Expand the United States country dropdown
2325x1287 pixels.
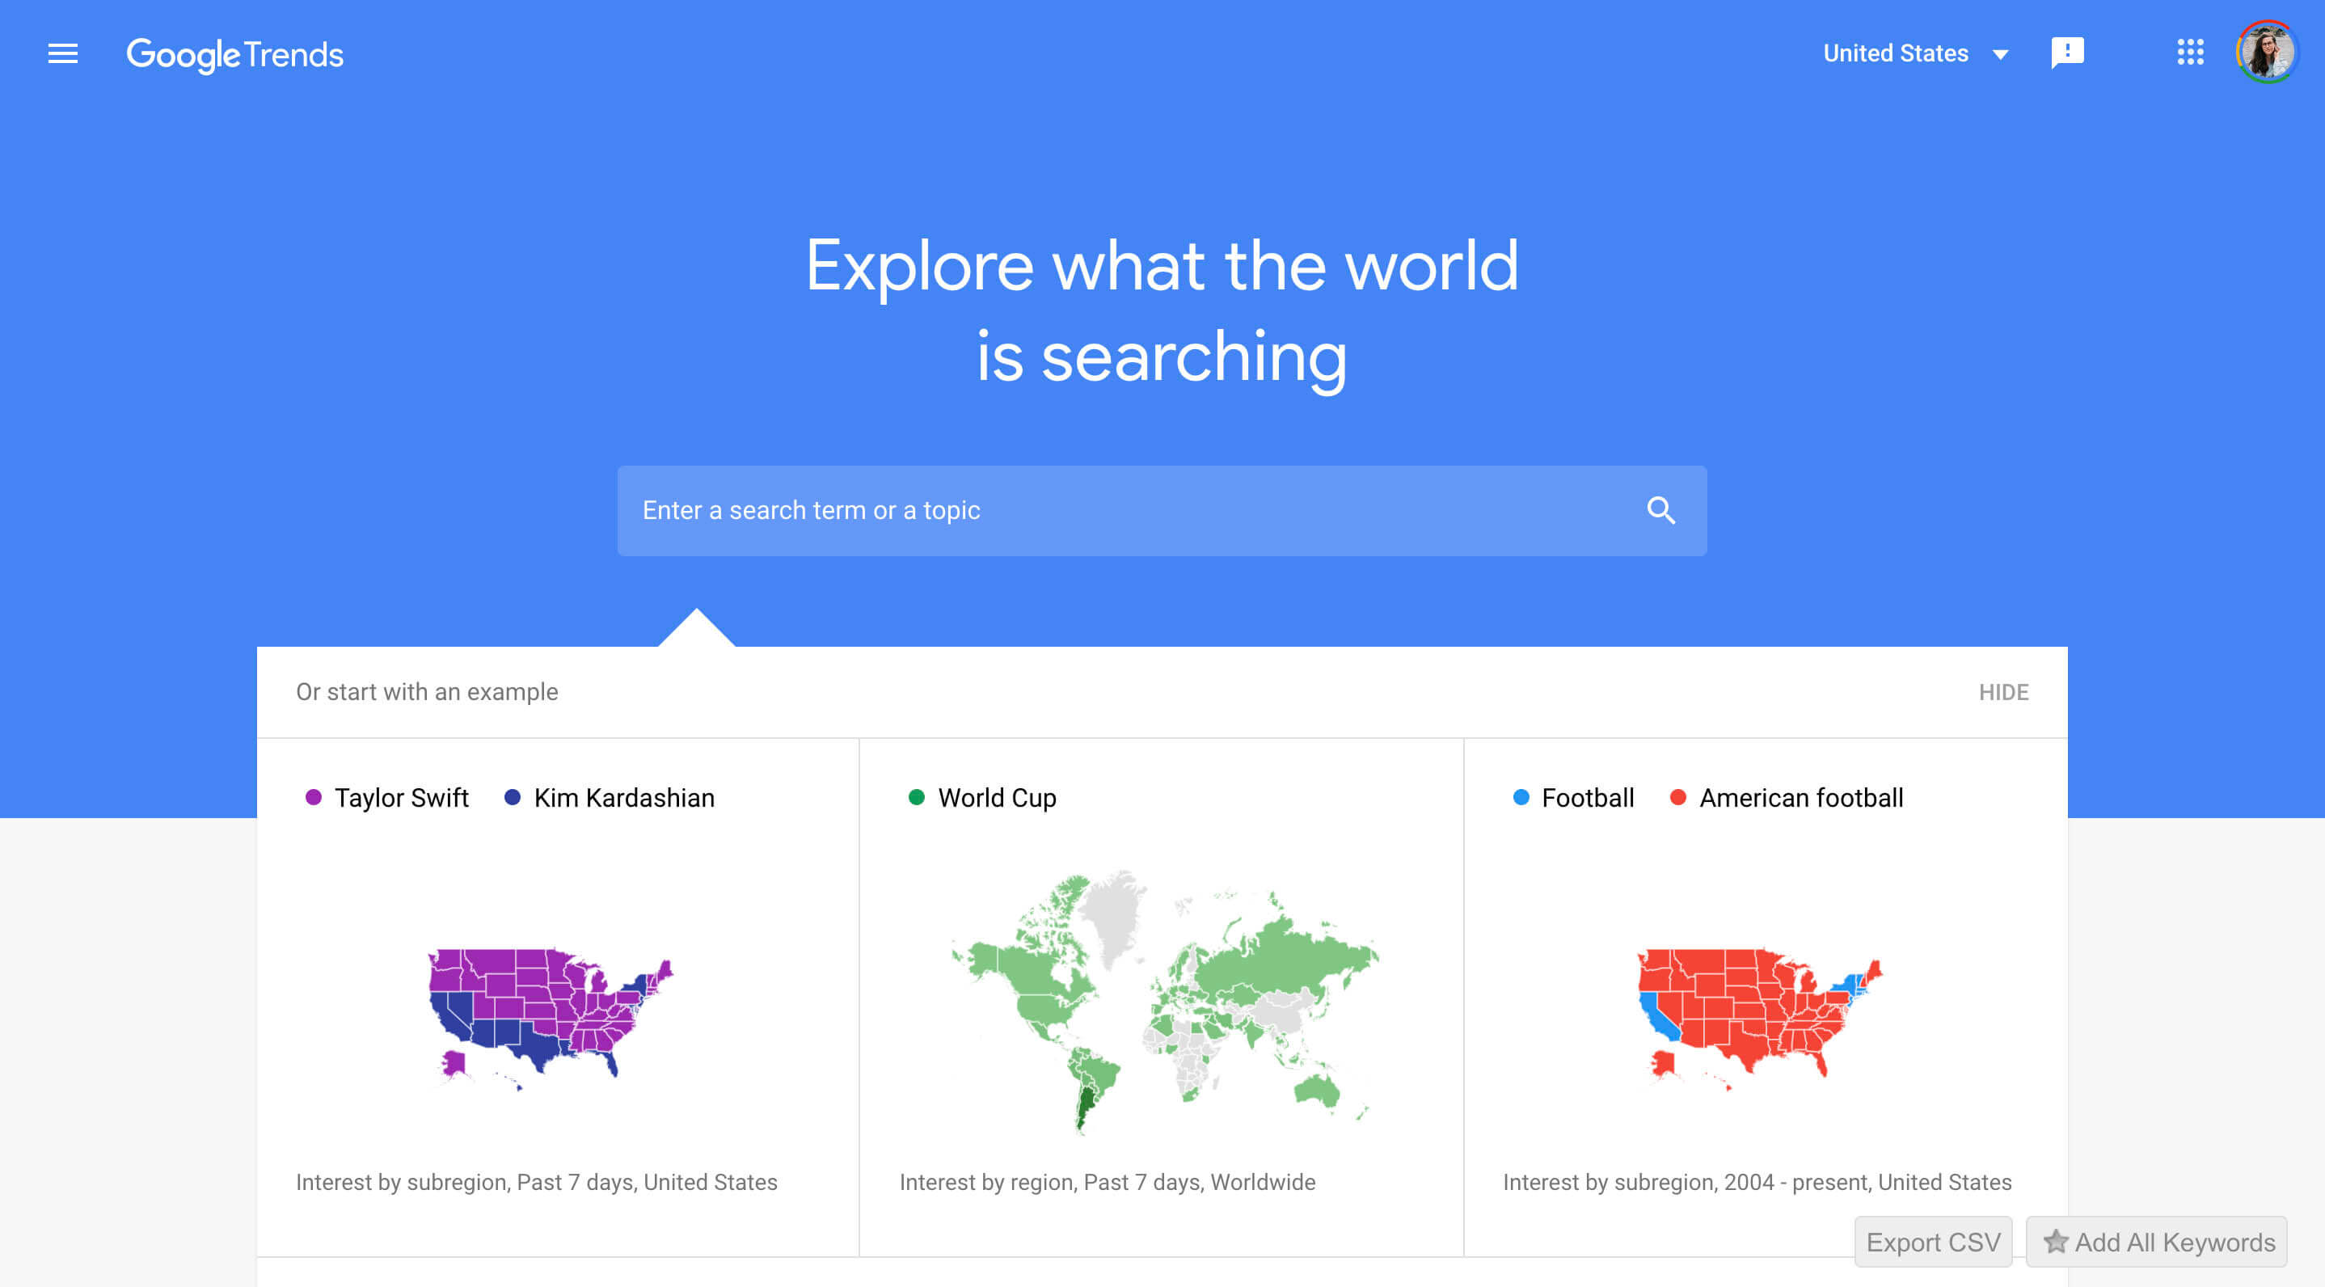1915,54
